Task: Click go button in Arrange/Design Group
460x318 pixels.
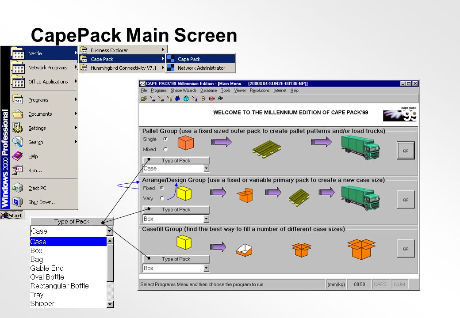Action: [x=406, y=199]
